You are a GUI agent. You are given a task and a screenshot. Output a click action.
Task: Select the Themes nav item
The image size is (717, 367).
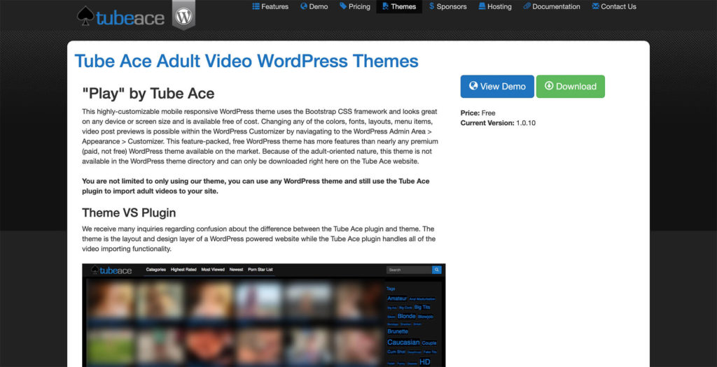tap(399, 6)
